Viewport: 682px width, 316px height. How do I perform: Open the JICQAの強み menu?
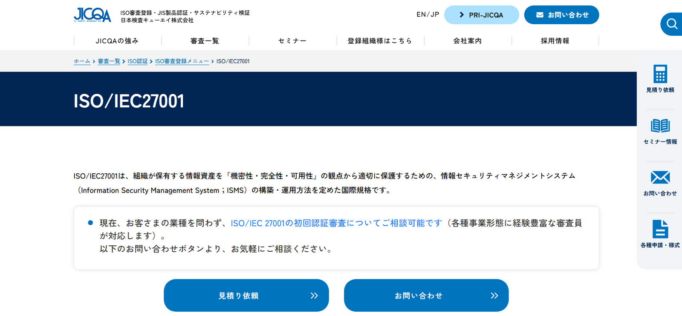pyautogui.click(x=118, y=41)
